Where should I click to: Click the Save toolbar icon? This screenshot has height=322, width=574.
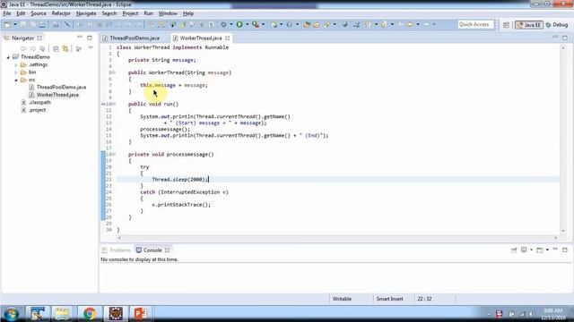[x=23, y=24]
